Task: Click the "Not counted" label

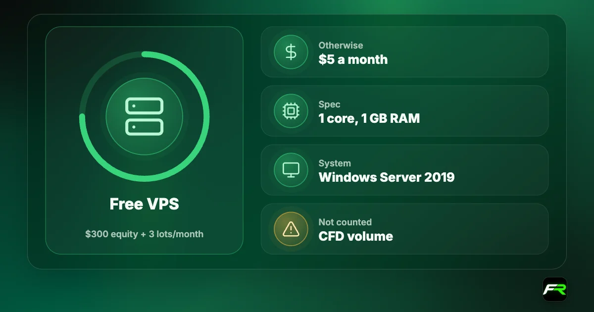Action: pos(345,222)
